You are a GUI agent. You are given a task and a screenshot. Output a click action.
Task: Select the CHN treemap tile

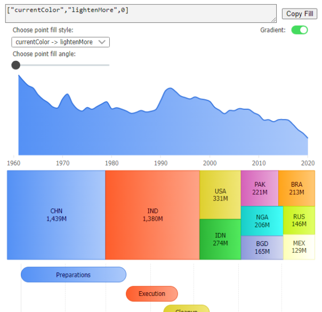point(56,215)
